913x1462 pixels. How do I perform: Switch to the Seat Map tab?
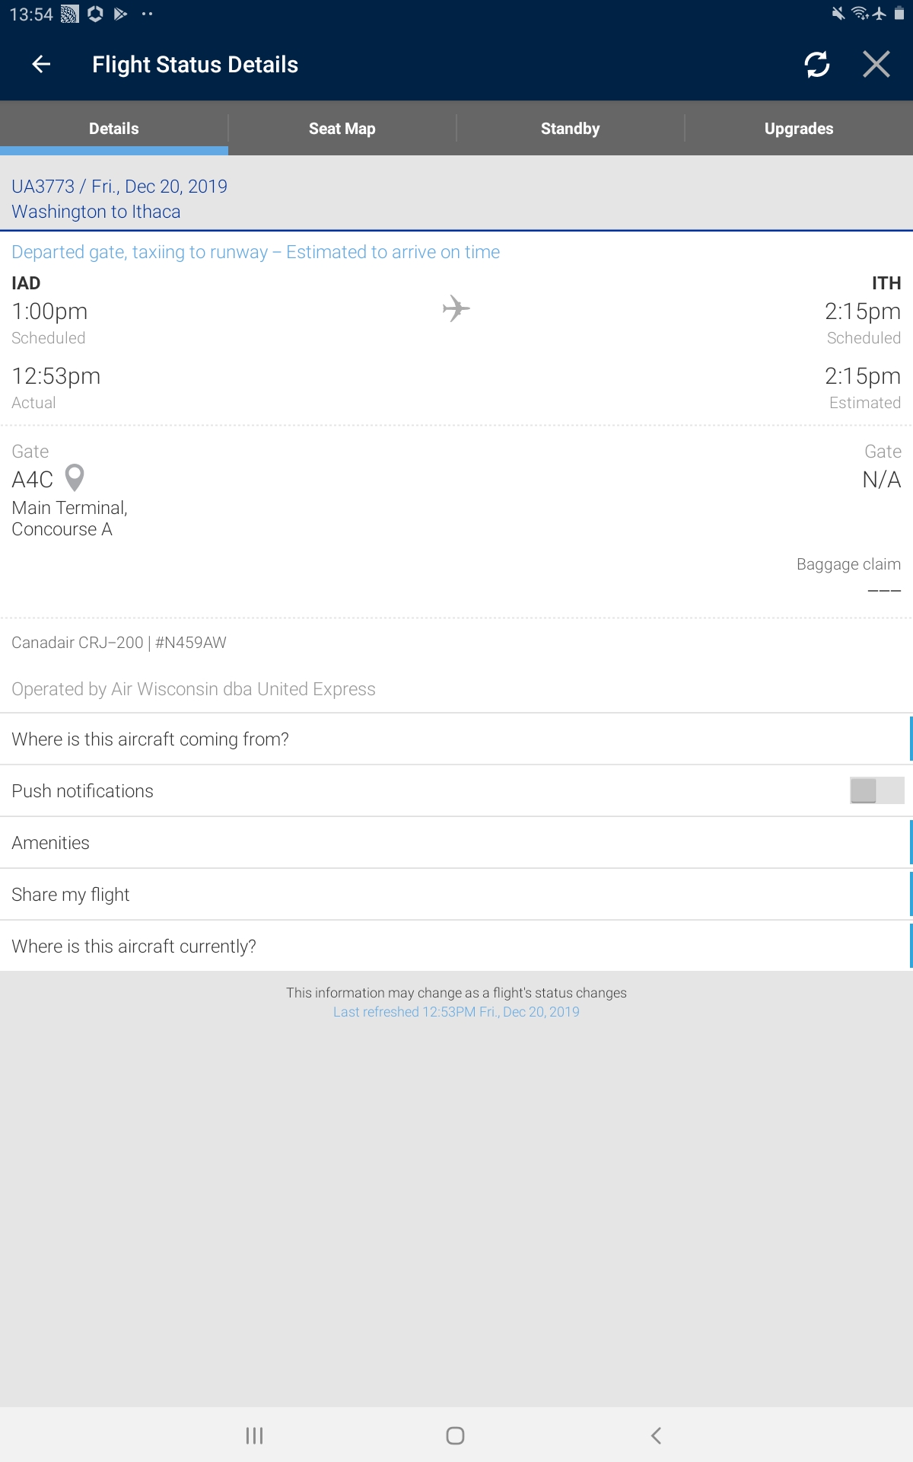point(342,129)
